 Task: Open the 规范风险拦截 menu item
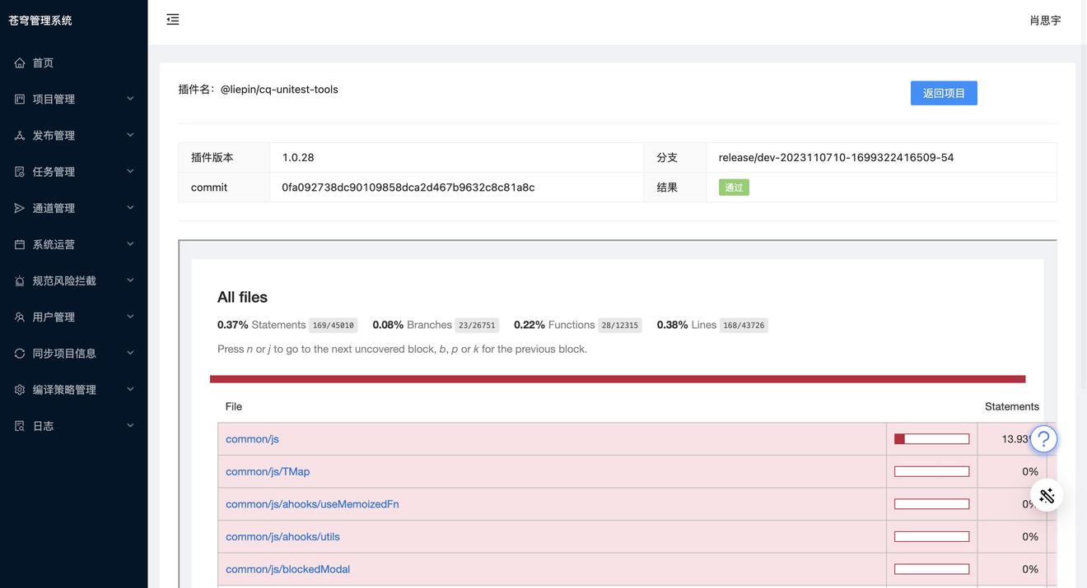[64, 280]
